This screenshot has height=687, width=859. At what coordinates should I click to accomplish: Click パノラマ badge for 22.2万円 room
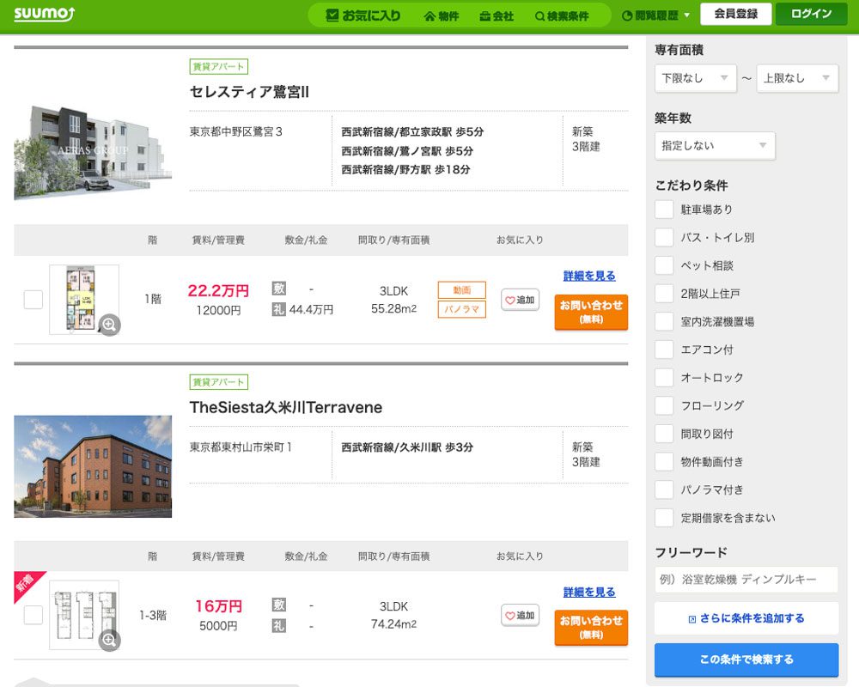pos(462,309)
